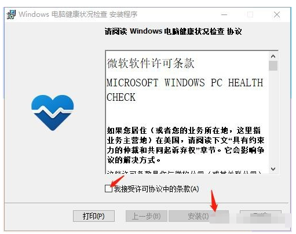Close the PC Health Check installer window

[x=277, y=14]
